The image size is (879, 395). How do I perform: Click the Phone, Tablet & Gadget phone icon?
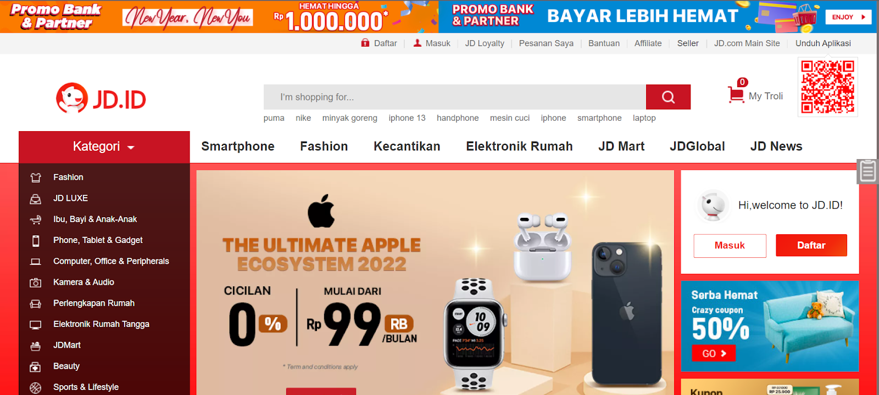tap(36, 241)
